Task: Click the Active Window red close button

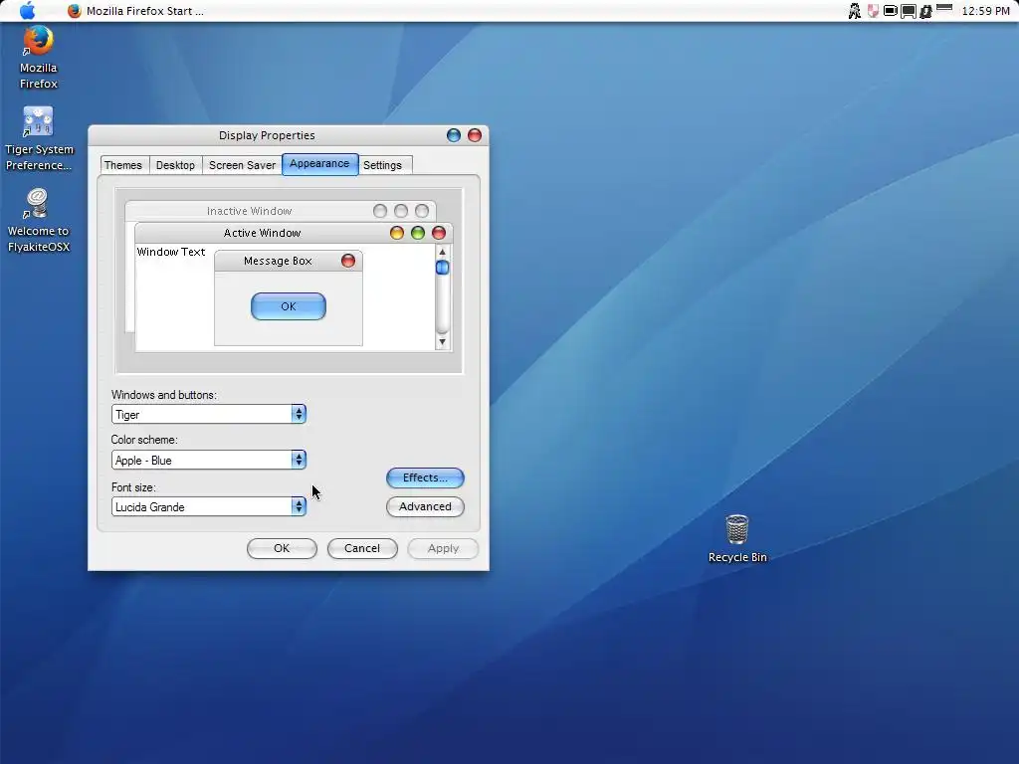Action: pos(439,233)
